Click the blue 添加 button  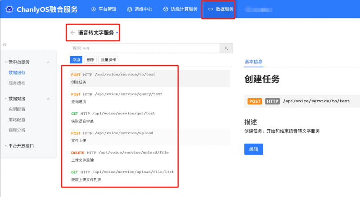76,60
